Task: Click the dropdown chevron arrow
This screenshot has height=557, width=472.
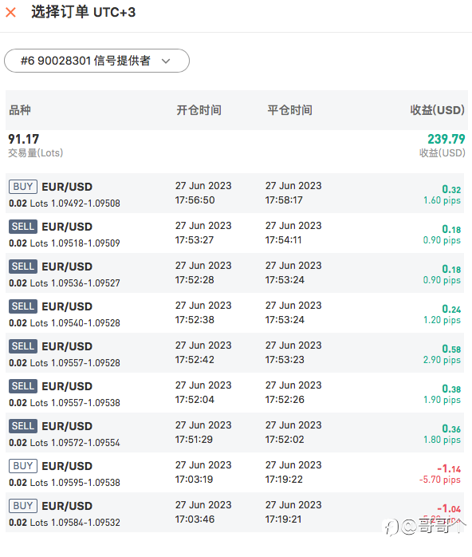Action: click(x=166, y=61)
